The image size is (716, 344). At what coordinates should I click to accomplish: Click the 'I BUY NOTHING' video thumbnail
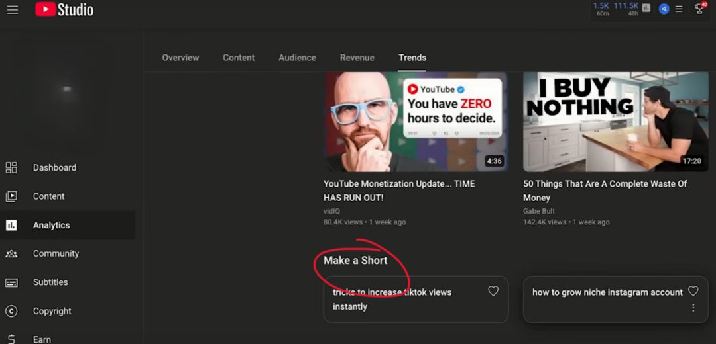point(615,122)
